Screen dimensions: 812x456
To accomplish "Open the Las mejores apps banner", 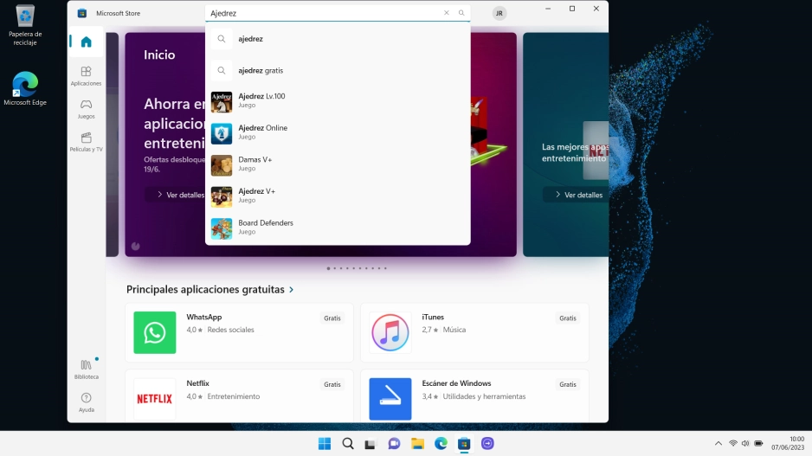I will [565, 145].
